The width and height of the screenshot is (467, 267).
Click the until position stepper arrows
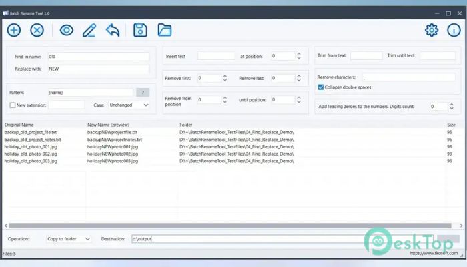coord(299,100)
